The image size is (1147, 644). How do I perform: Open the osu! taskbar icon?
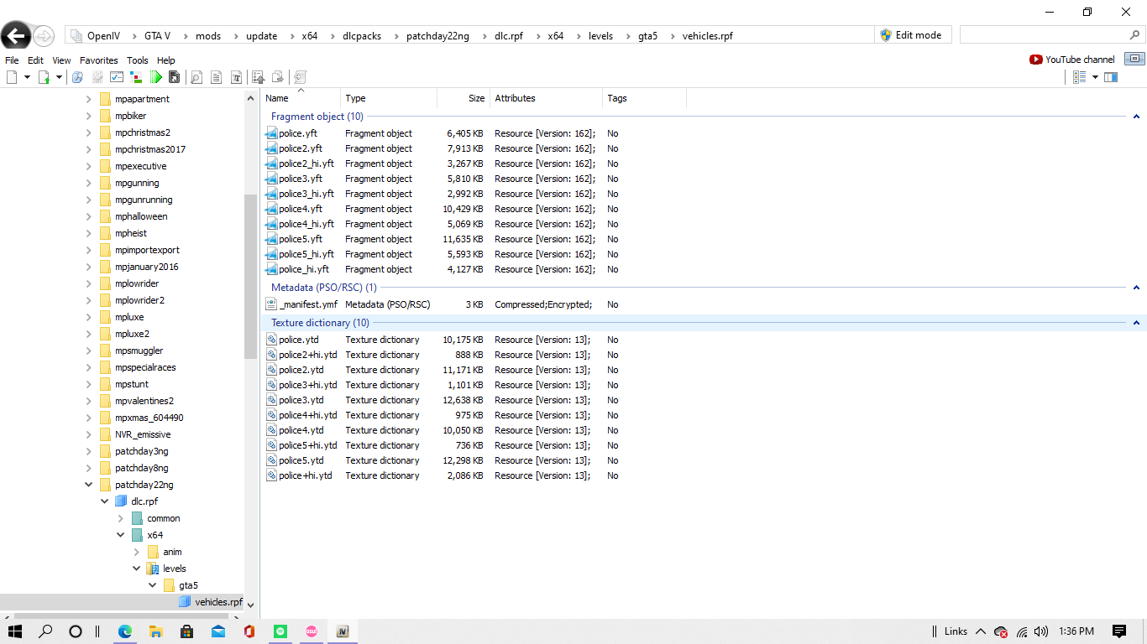pyautogui.click(x=312, y=631)
